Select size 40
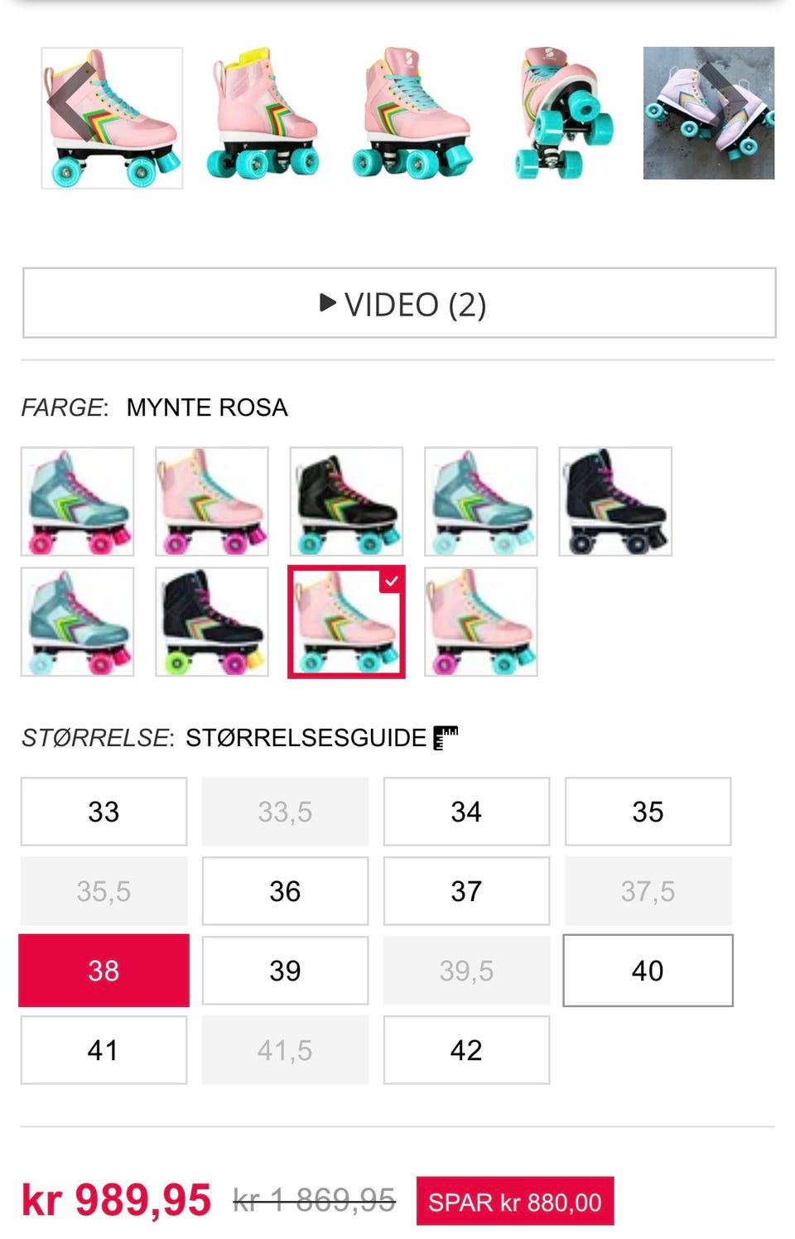This screenshot has width=795, height=1239. click(x=648, y=971)
